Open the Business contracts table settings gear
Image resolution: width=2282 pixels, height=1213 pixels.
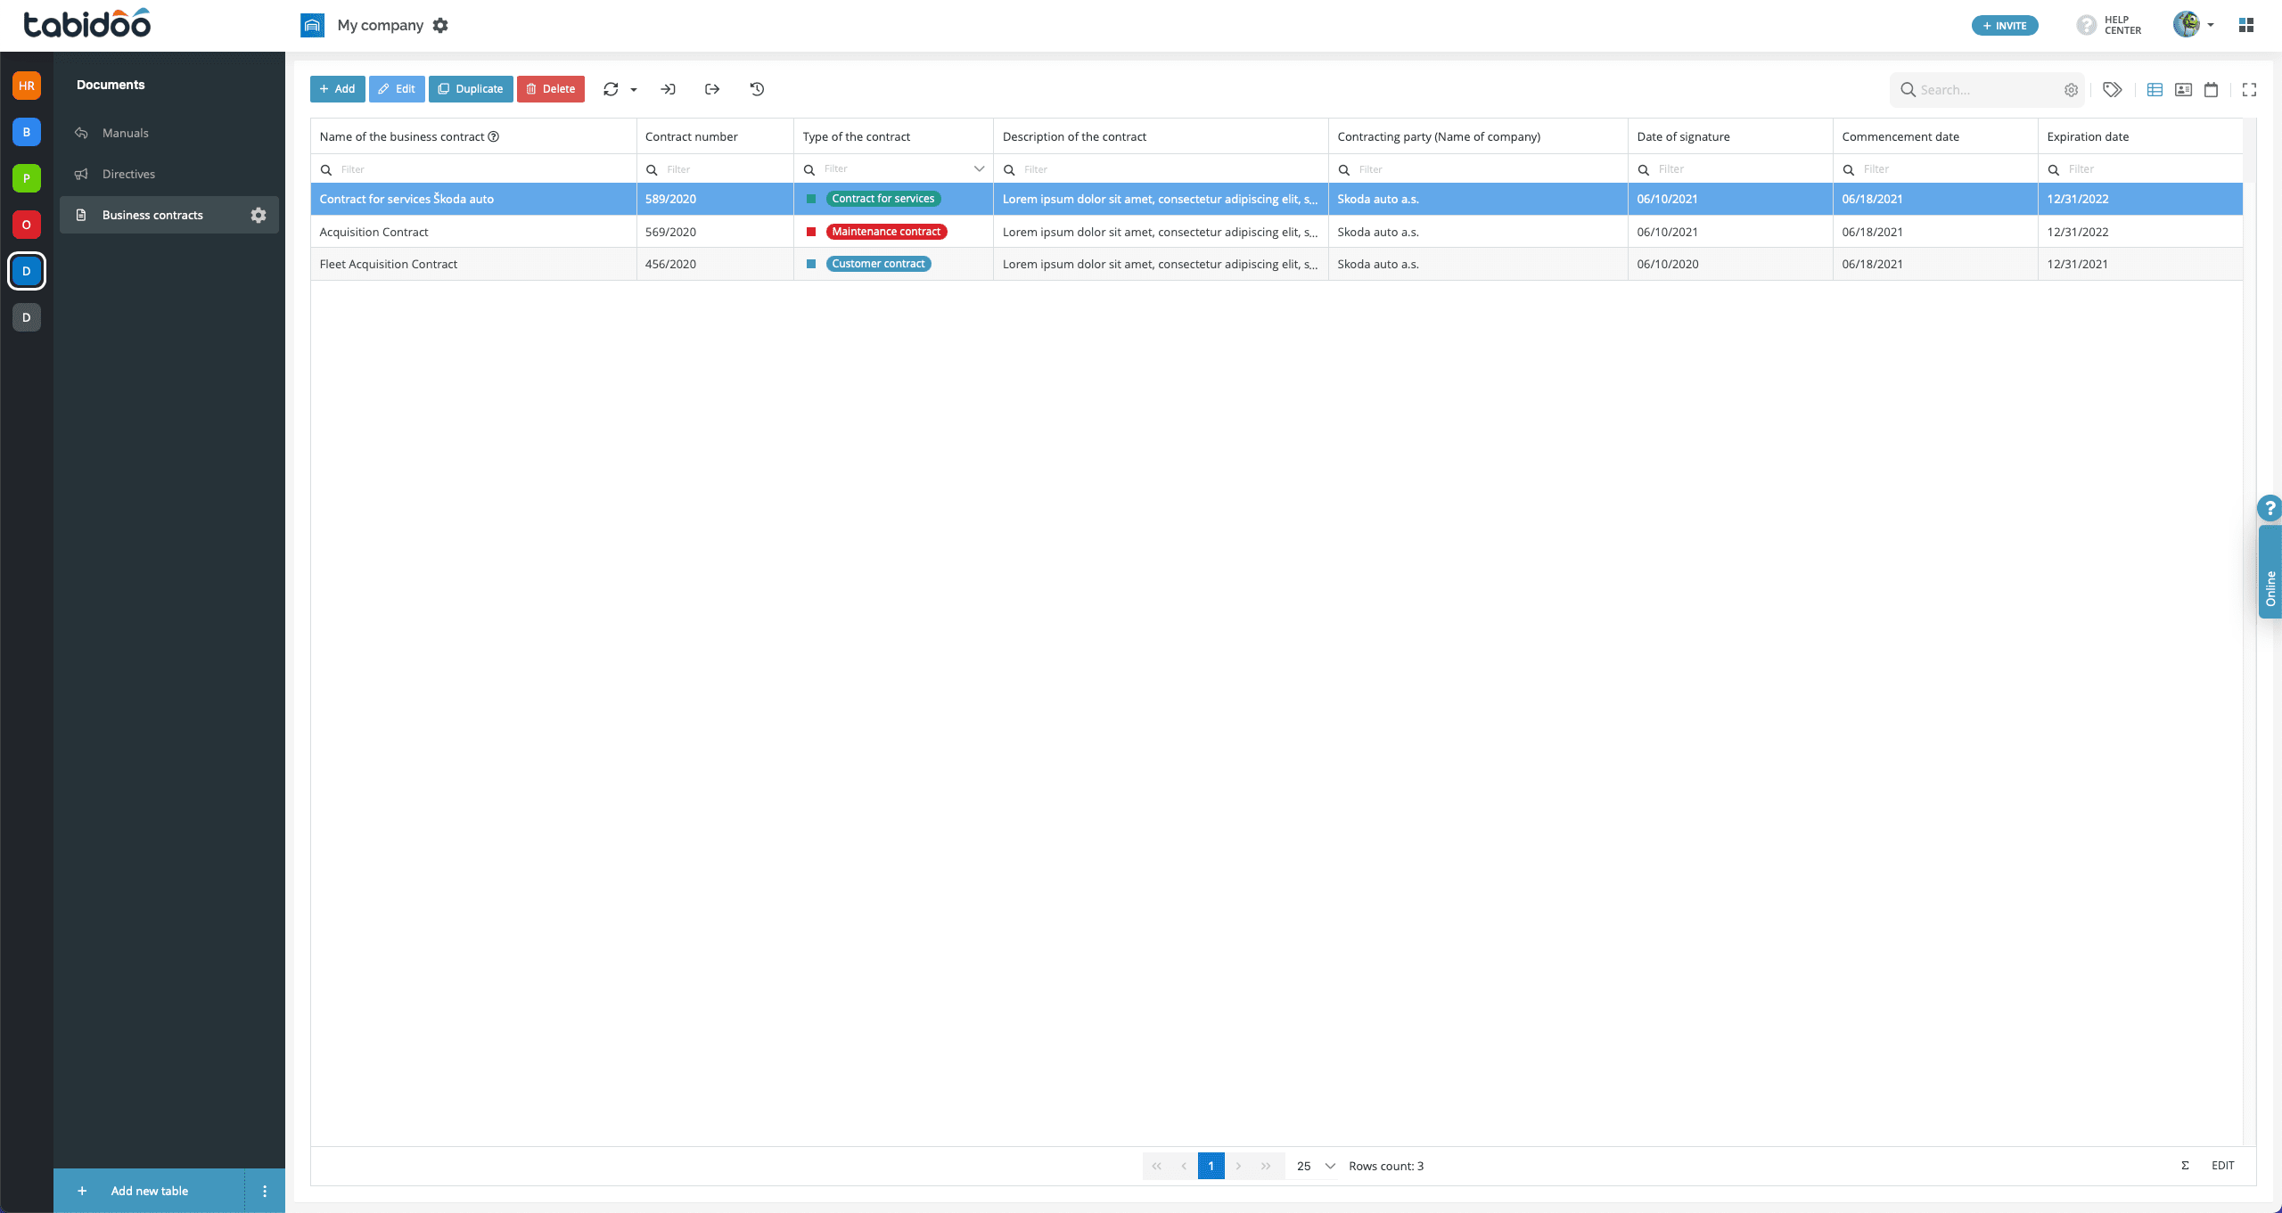(259, 215)
